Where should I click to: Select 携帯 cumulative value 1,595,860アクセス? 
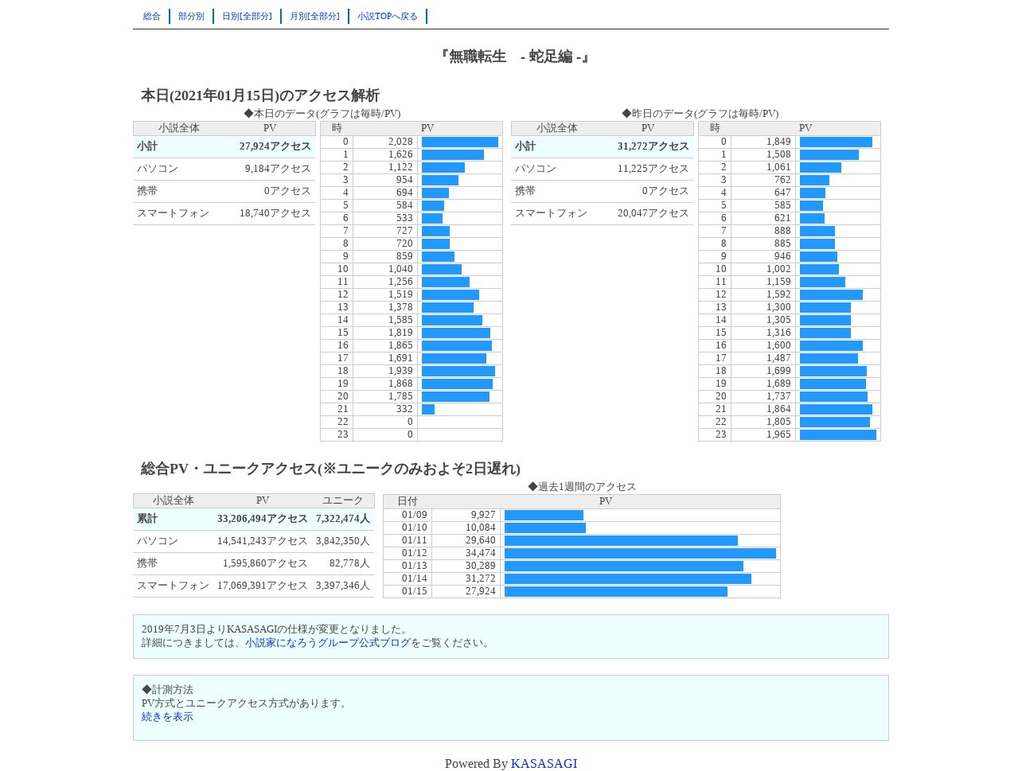tap(265, 563)
